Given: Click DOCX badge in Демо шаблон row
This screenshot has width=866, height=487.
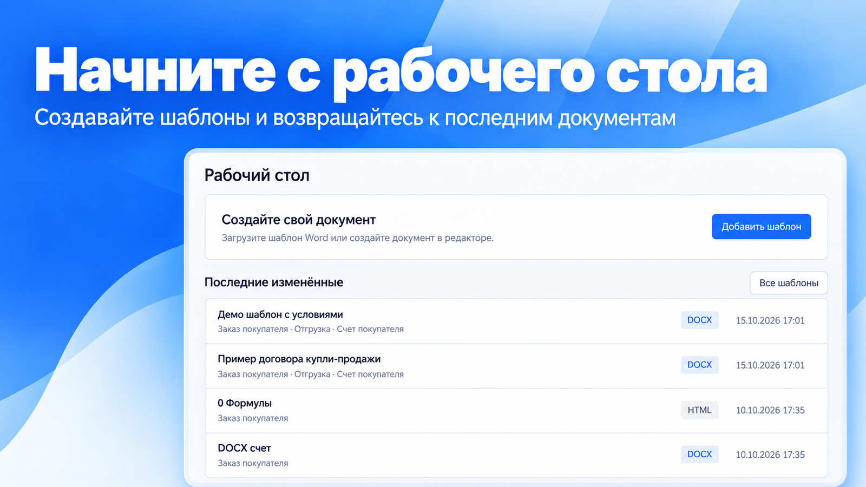Looking at the screenshot, I should pos(699,320).
